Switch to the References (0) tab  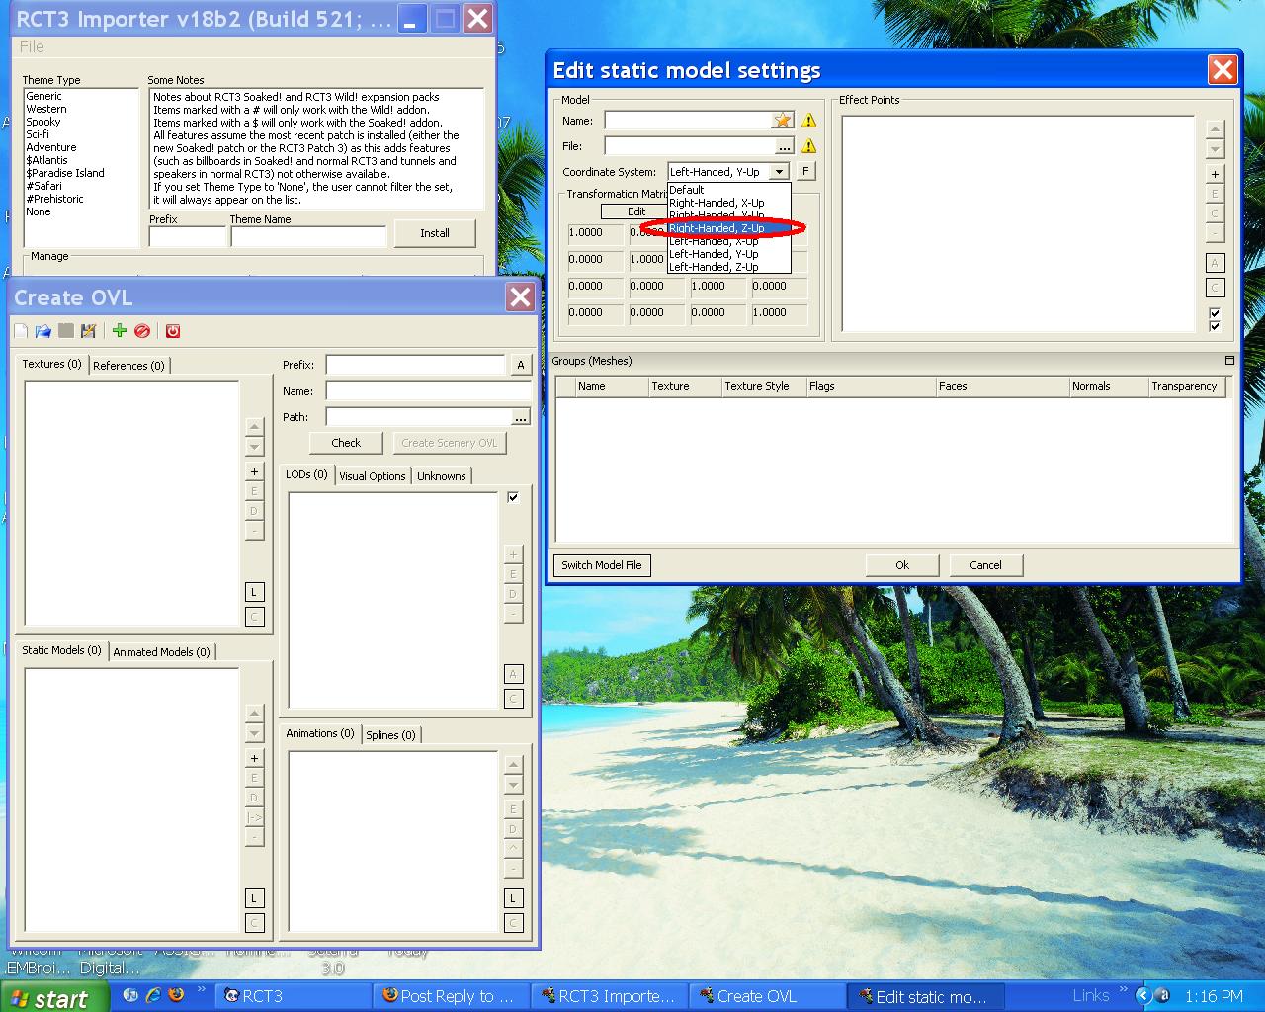point(128,366)
